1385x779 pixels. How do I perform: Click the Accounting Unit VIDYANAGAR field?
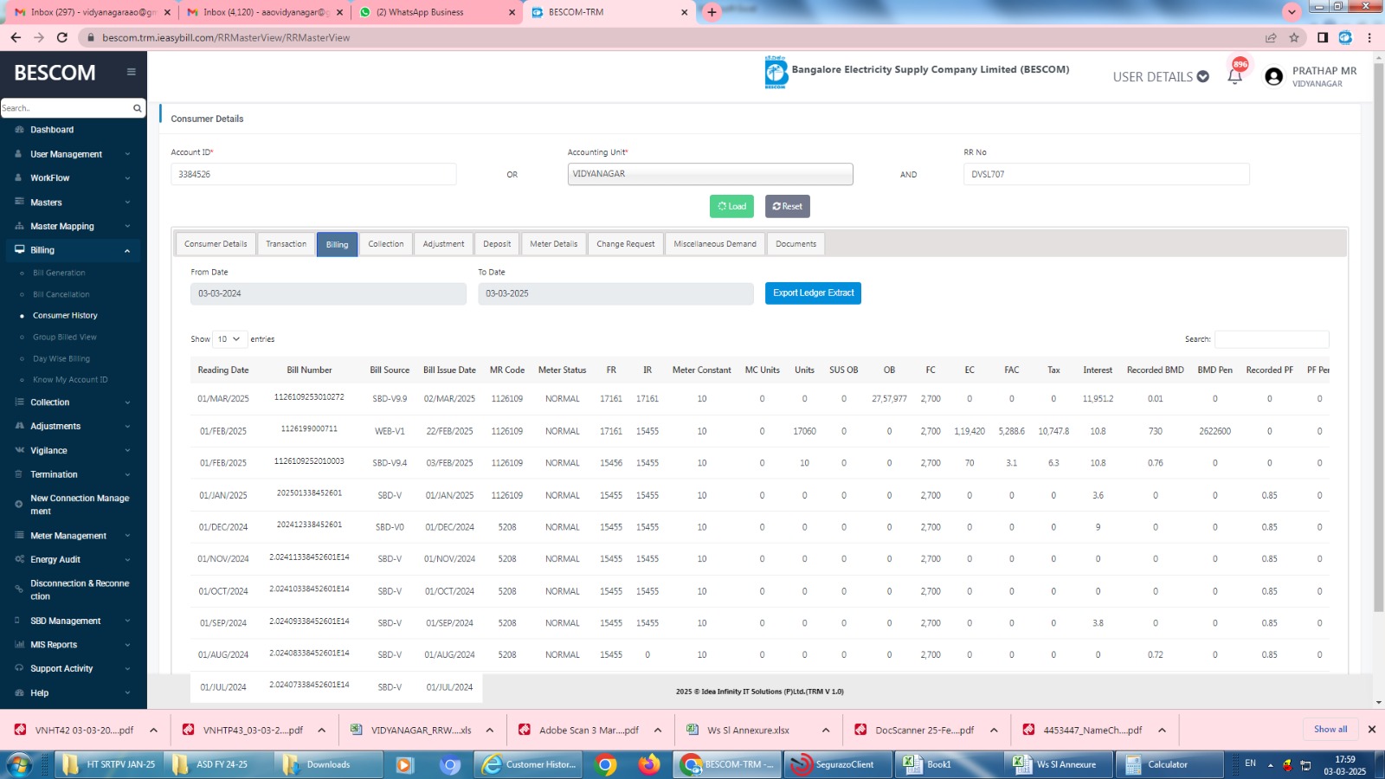710,174
